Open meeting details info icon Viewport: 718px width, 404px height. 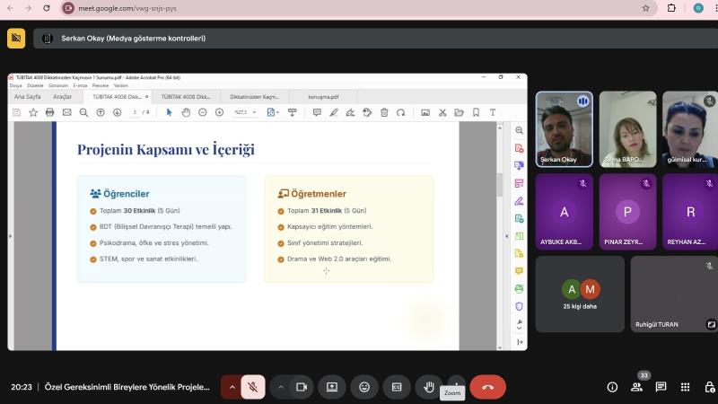click(612, 387)
